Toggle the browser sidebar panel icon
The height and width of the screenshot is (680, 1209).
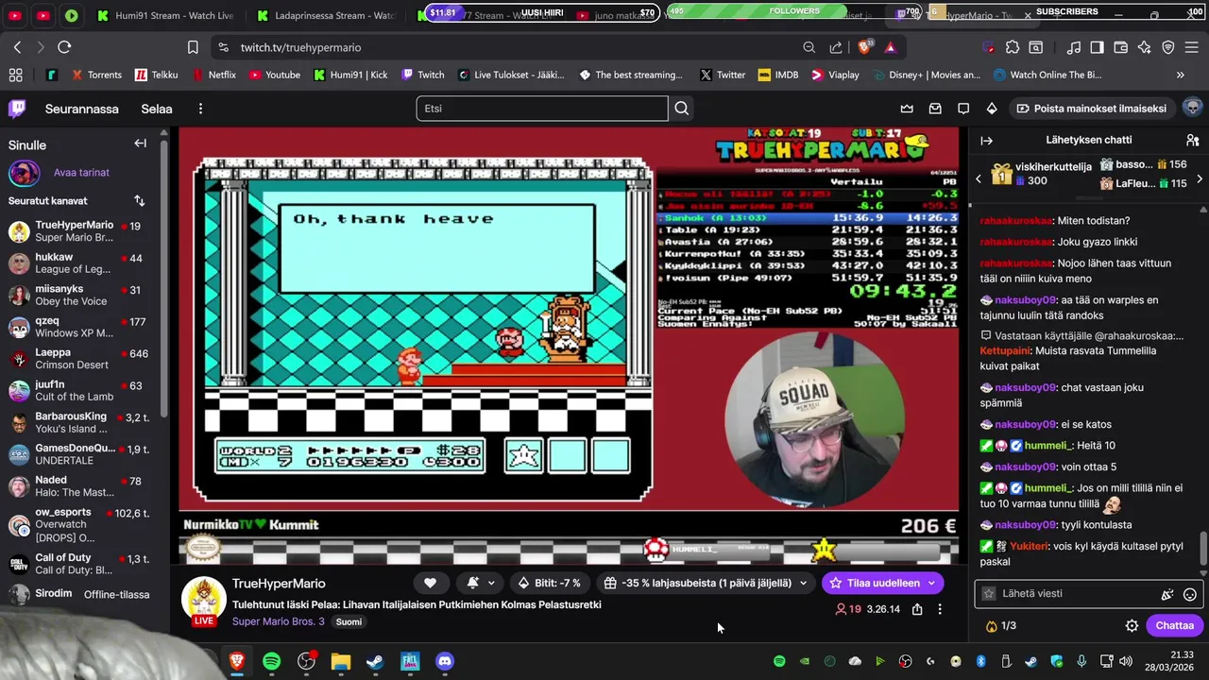click(x=1097, y=47)
